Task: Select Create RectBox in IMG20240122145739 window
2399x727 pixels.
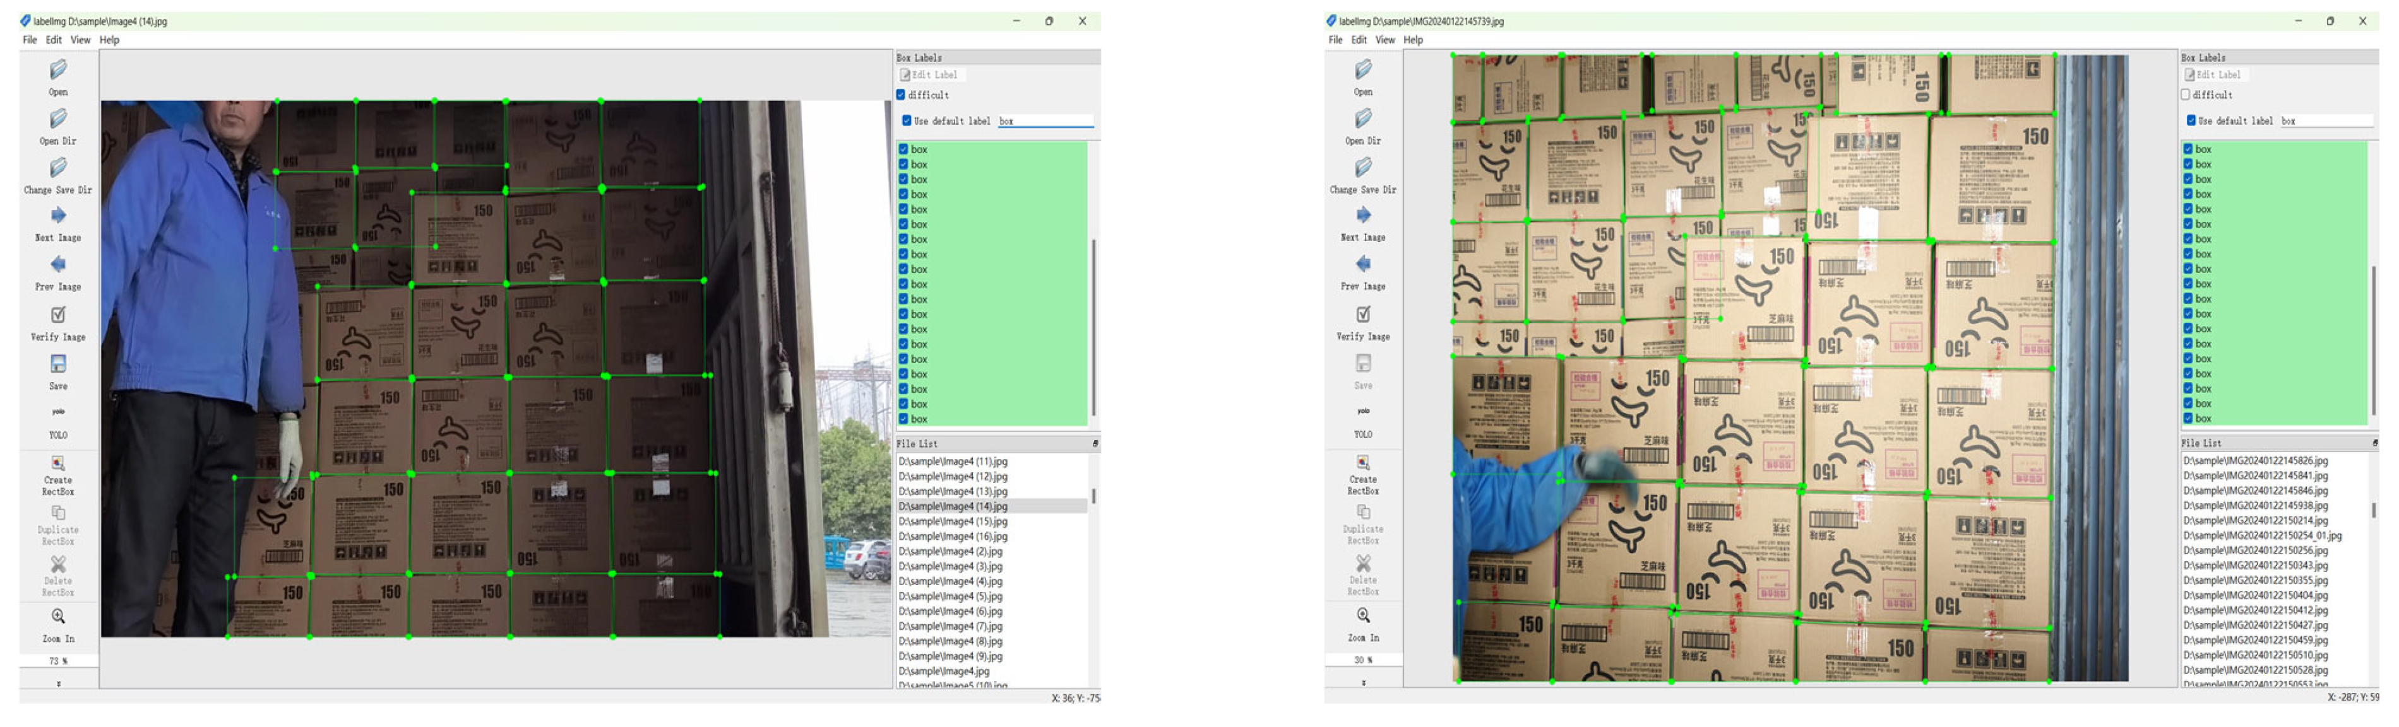Action: [1364, 462]
